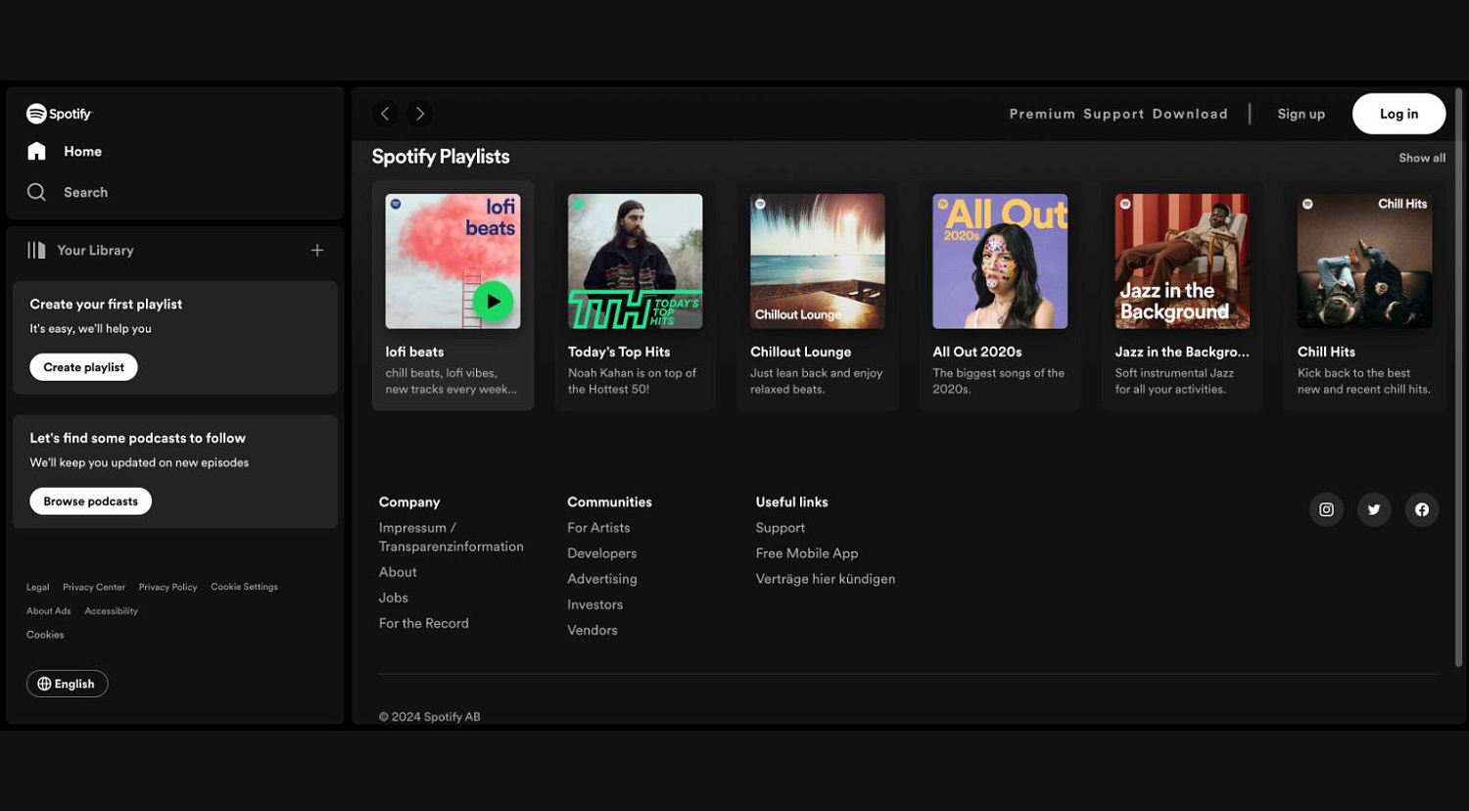The width and height of the screenshot is (1469, 811).
Task: Click the Search magnifier icon
Action: tap(36, 192)
